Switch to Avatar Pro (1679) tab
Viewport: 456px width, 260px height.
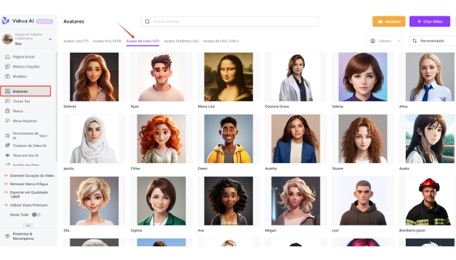pyautogui.click(x=107, y=41)
